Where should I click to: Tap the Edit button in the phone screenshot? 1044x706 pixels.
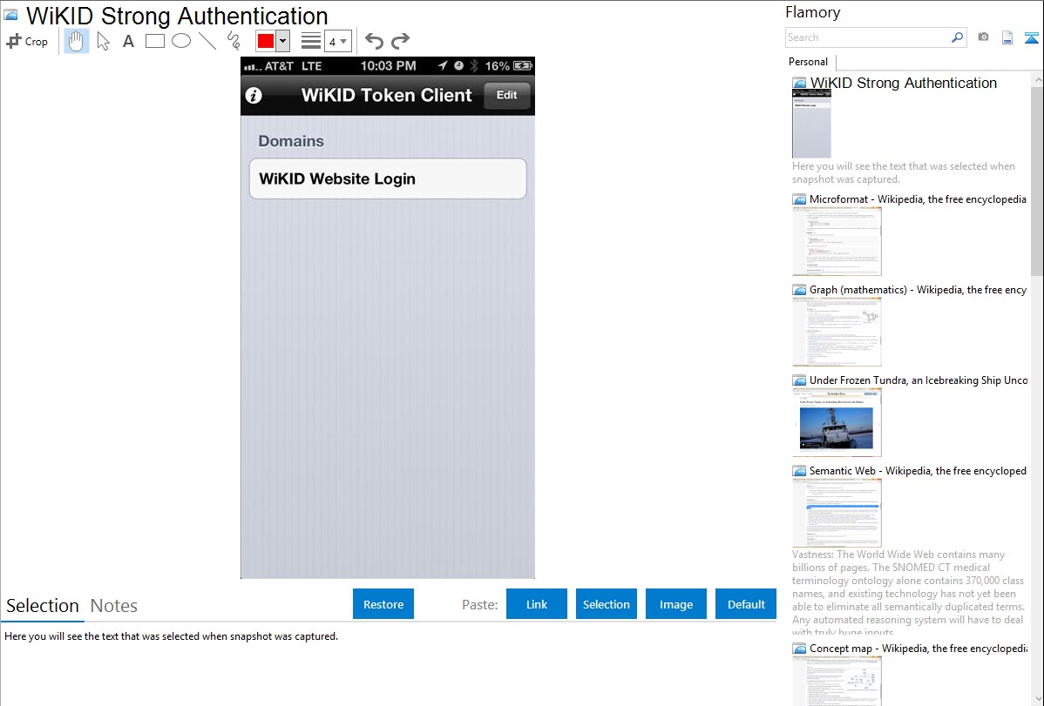(506, 95)
